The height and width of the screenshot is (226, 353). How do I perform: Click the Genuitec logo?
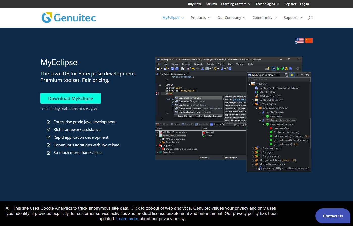(x=69, y=18)
